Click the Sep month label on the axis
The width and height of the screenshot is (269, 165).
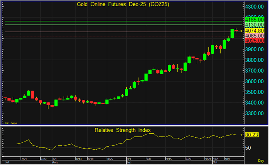129,161
